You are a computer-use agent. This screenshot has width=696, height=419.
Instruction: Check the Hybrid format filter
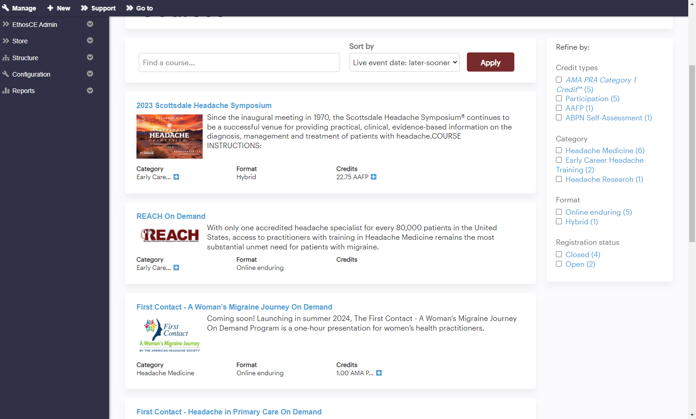(559, 222)
